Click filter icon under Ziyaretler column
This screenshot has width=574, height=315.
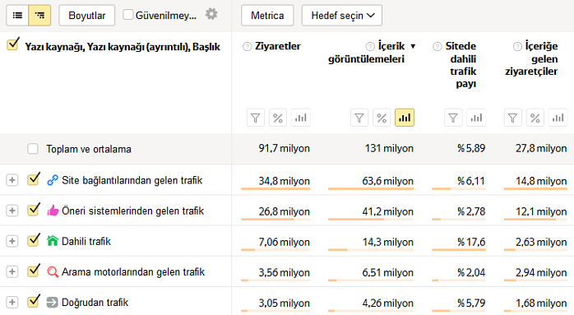[256, 118]
